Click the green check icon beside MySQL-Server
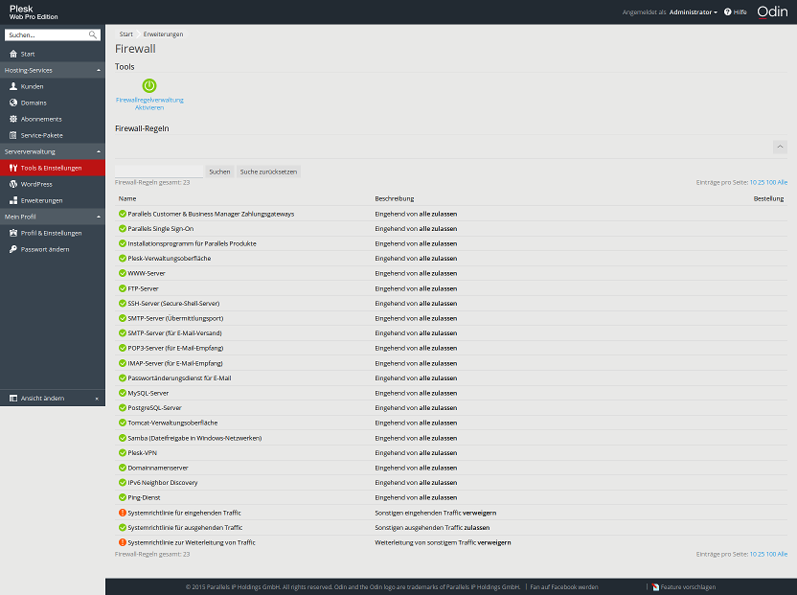The image size is (797, 595). [122, 393]
